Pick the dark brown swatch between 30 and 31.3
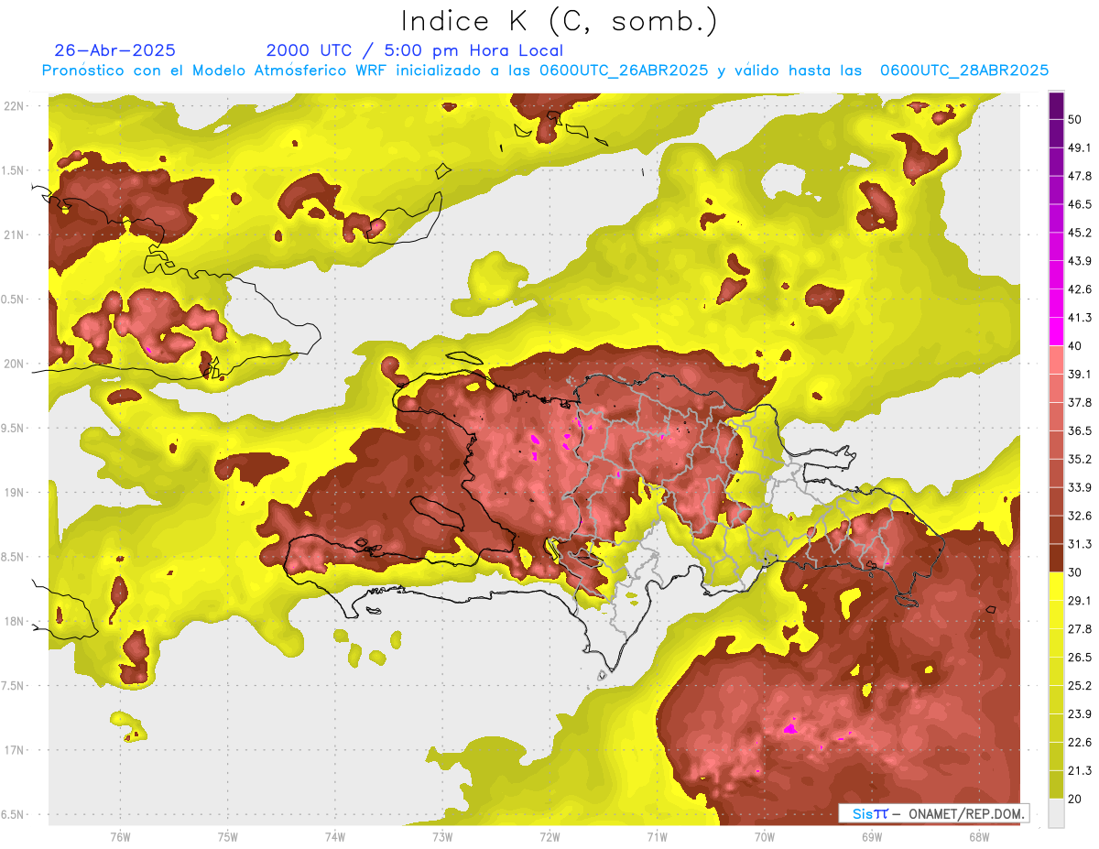 (x=1056, y=558)
